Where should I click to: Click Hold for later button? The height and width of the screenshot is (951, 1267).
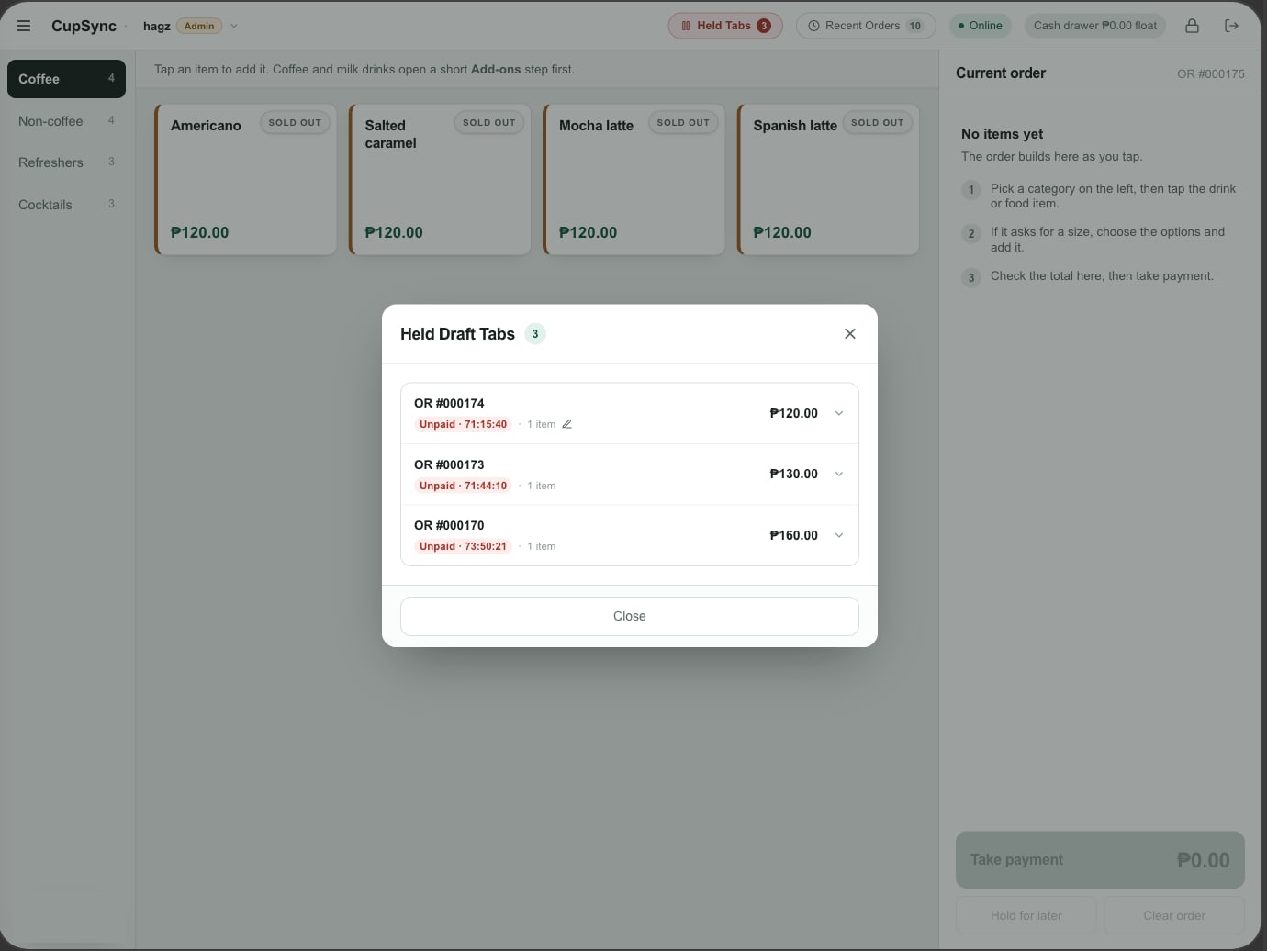tap(1026, 915)
